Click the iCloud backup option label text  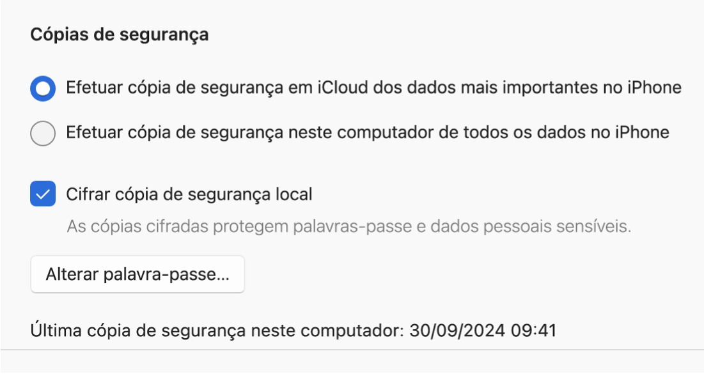point(373,88)
